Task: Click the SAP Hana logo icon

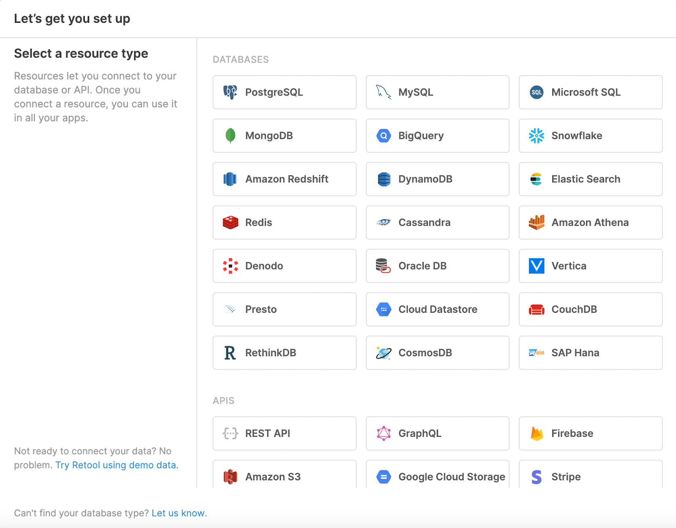Action: (537, 353)
